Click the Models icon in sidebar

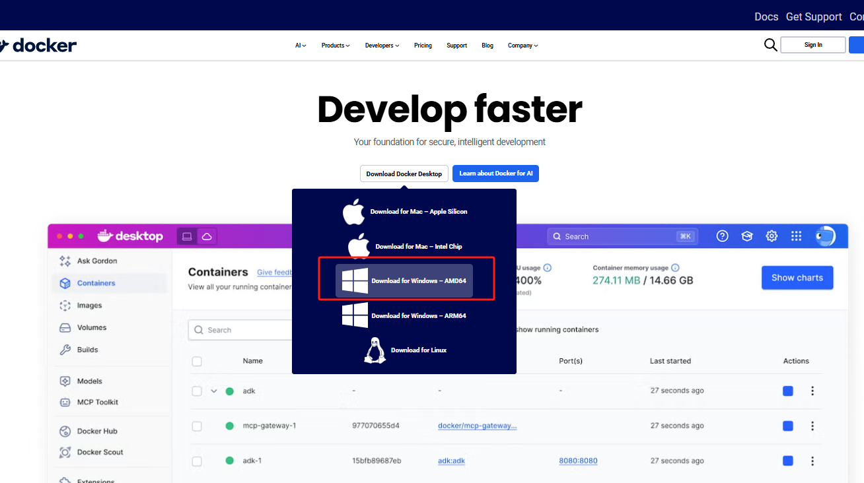[65, 381]
